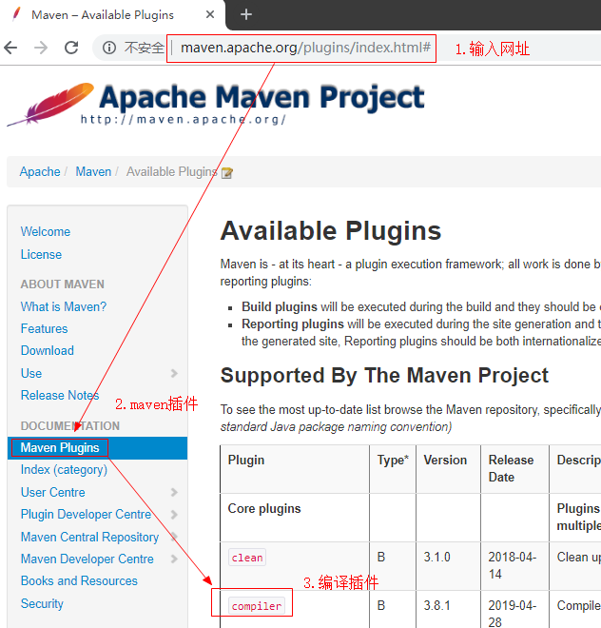Close the Maven Available Plugins tab
The height and width of the screenshot is (628, 601).
click(210, 15)
